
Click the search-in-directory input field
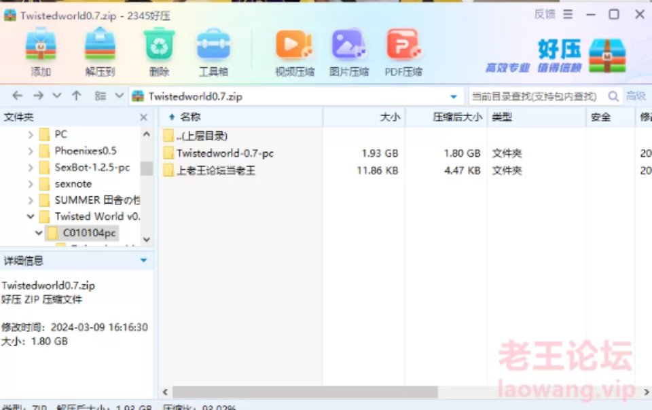click(x=535, y=96)
